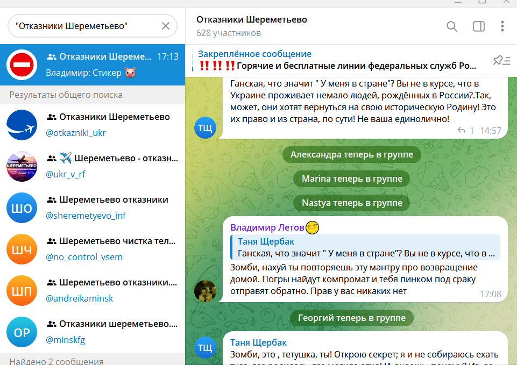Click the ШЧ orange avatar icon
This screenshot has height=365, width=517.
22,249
